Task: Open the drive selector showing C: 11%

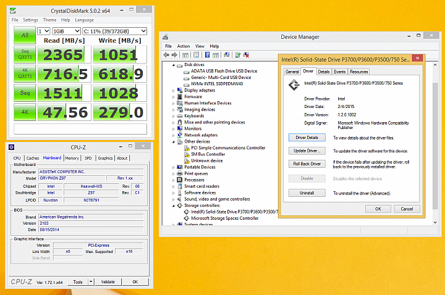Action: coord(115,31)
